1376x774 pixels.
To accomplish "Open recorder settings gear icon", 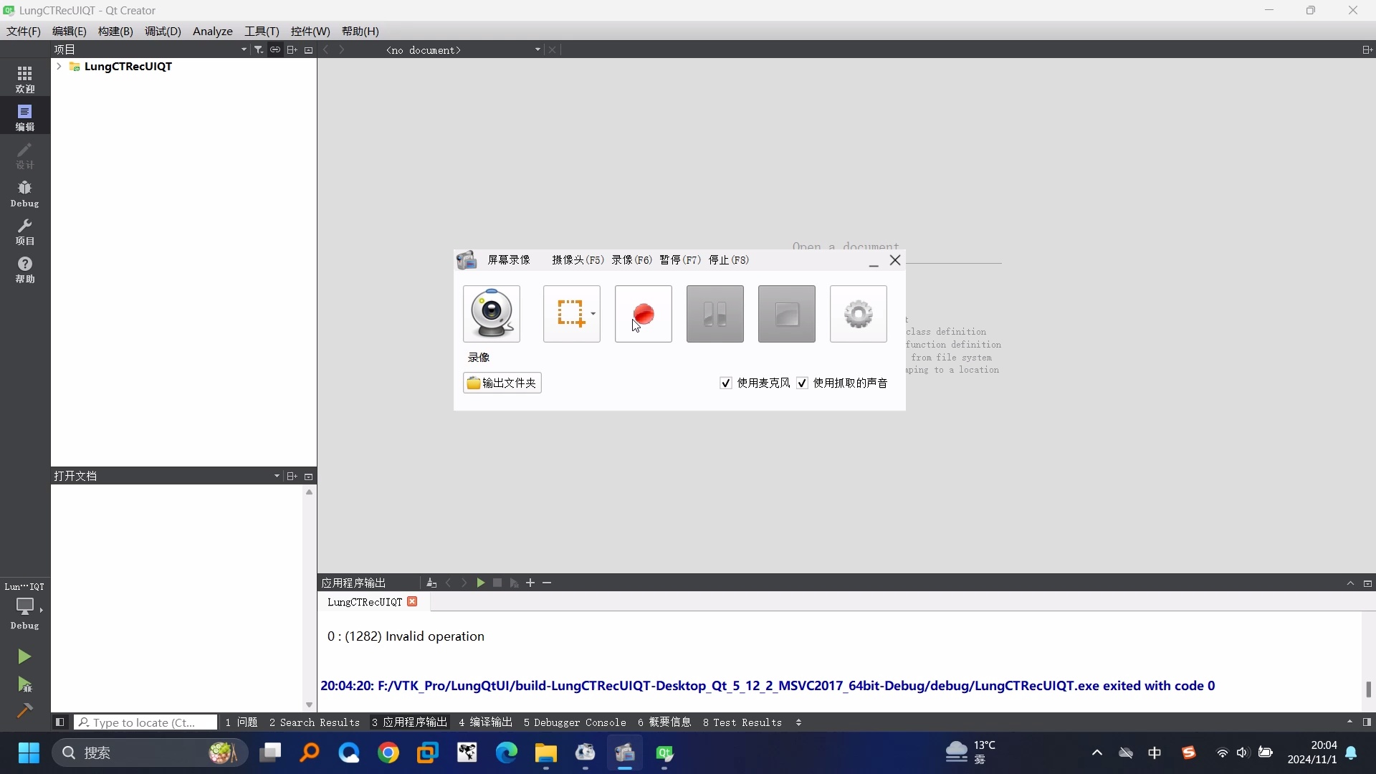I will click(x=858, y=314).
